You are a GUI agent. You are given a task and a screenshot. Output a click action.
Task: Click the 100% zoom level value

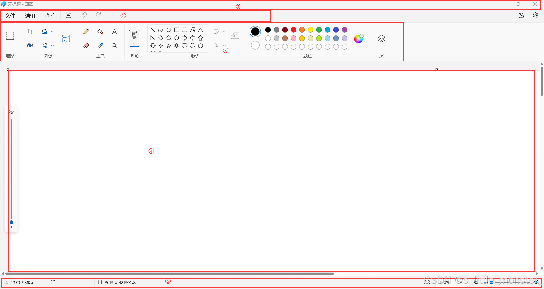(445, 282)
